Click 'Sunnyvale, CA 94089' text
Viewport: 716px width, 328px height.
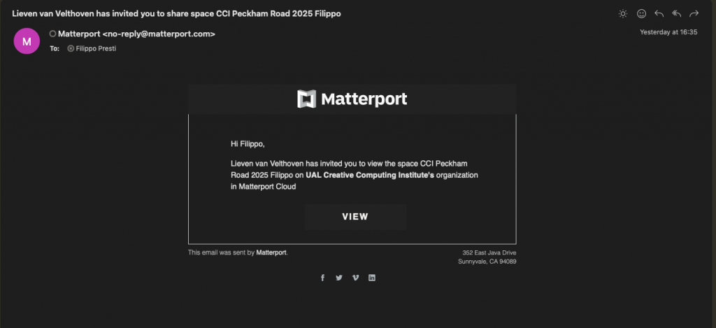pyautogui.click(x=487, y=262)
